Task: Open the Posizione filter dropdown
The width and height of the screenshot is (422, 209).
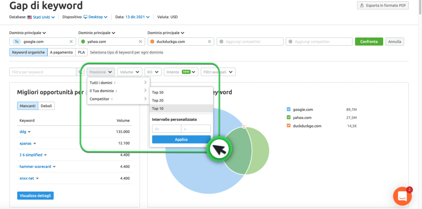Action: pos(101,72)
